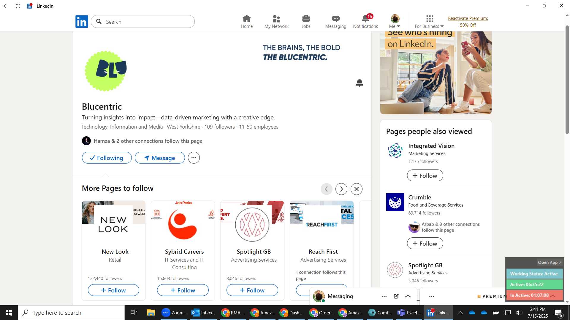Show next pages in More Pages carousel

[341, 189]
